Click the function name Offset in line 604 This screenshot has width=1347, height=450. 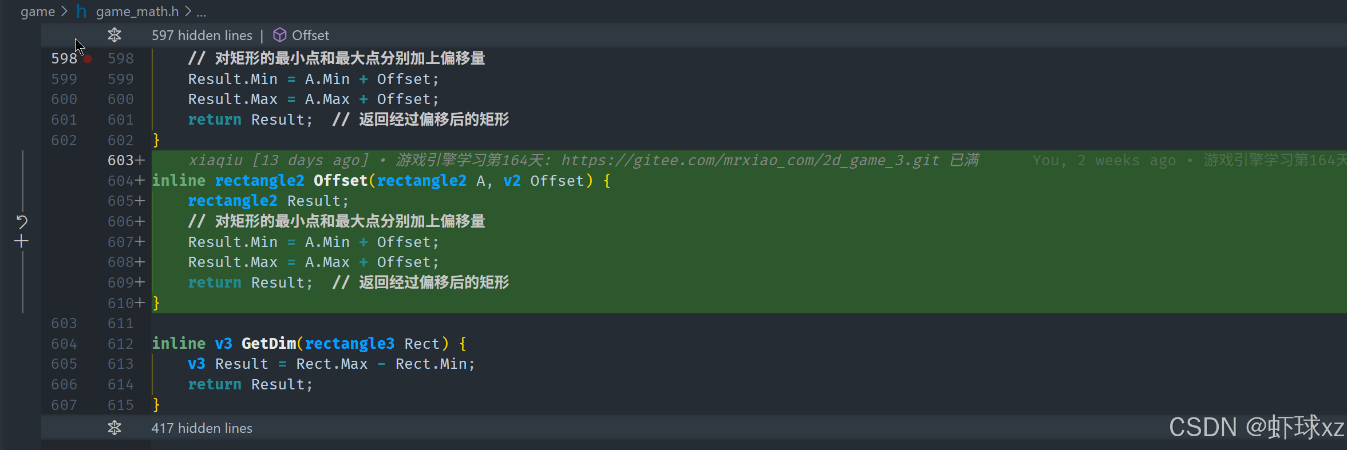(x=341, y=181)
